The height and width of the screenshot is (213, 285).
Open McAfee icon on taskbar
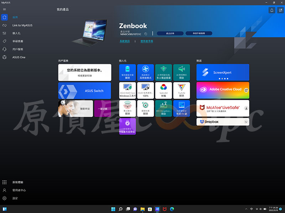pos(165,209)
